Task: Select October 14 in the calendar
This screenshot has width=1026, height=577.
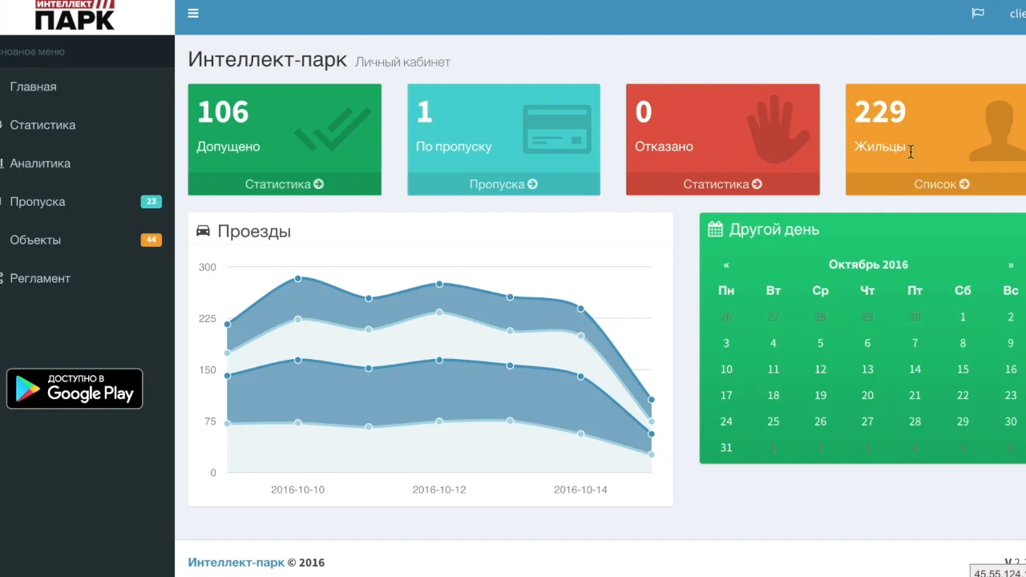Action: pos(915,369)
